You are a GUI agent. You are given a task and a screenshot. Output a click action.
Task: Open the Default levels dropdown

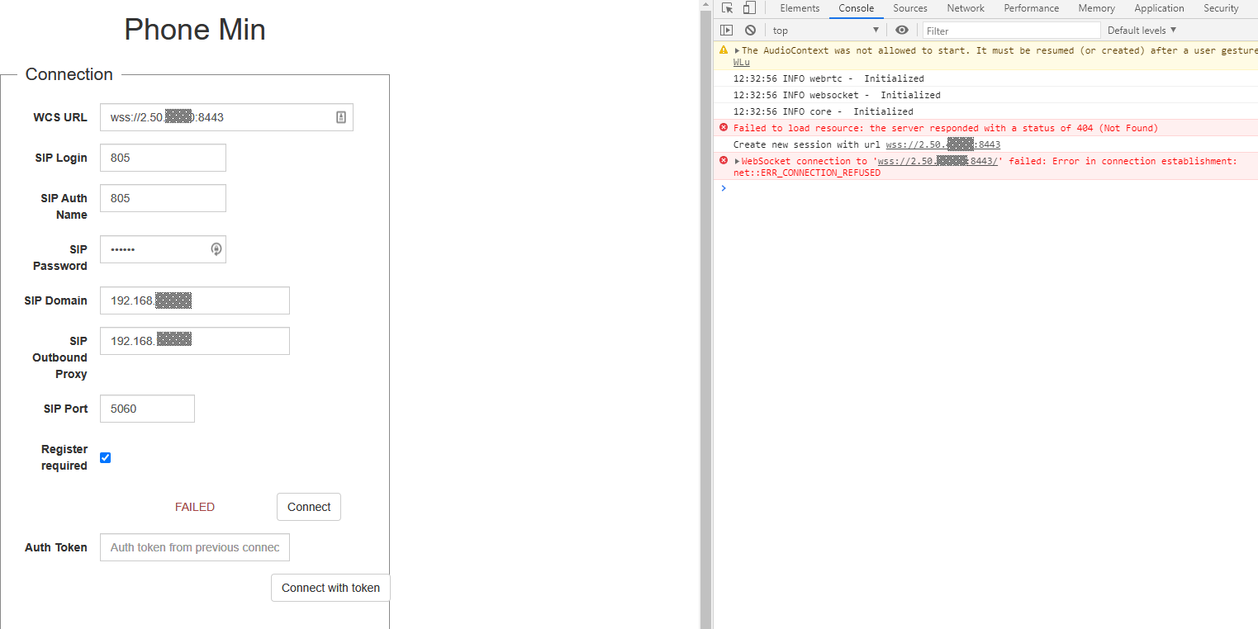point(1142,31)
